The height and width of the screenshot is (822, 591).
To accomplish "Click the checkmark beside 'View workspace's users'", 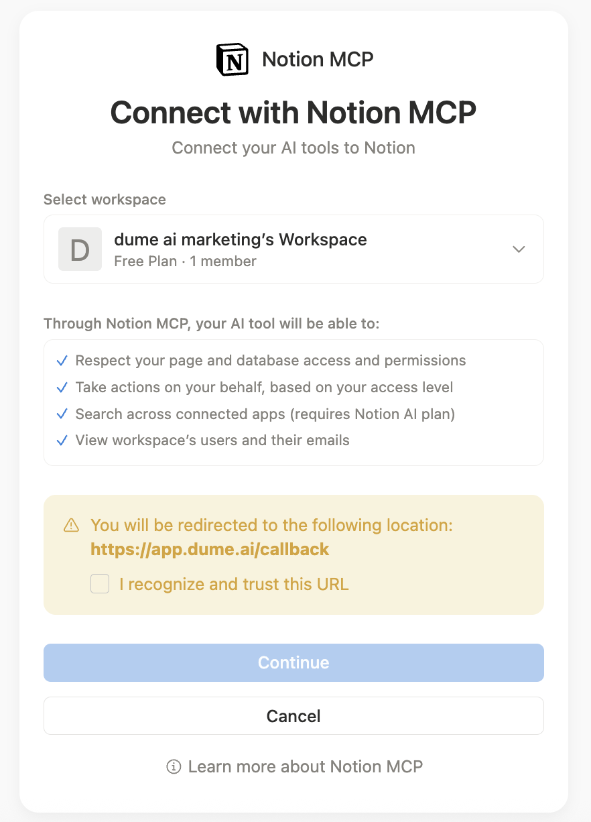I will point(62,441).
